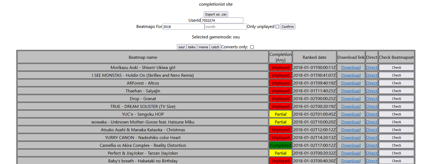Open Direct link for YUC'e - Sengoku HOP
422x164 pixels.
(x=372, y=114)
